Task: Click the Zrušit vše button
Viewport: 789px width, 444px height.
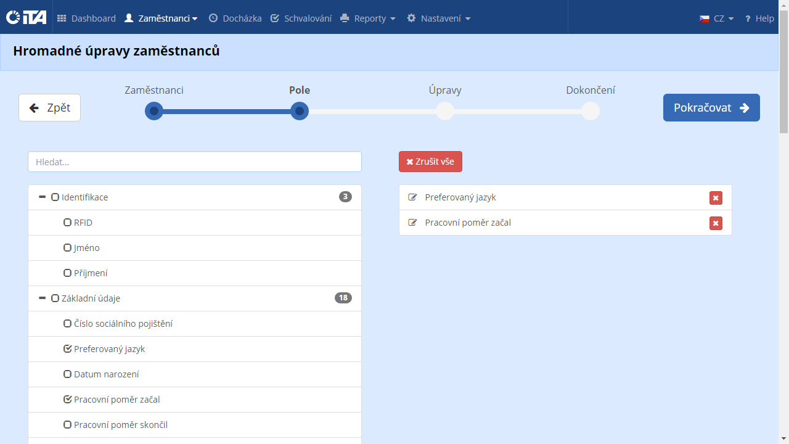Action: pyautogui.click(x=430, y=162)
